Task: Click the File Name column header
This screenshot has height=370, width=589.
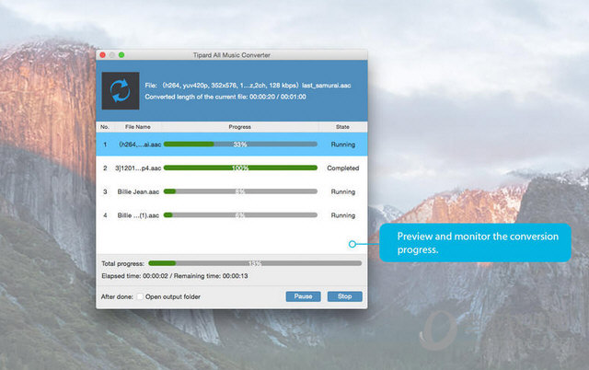Action: (x=137, y=127)
